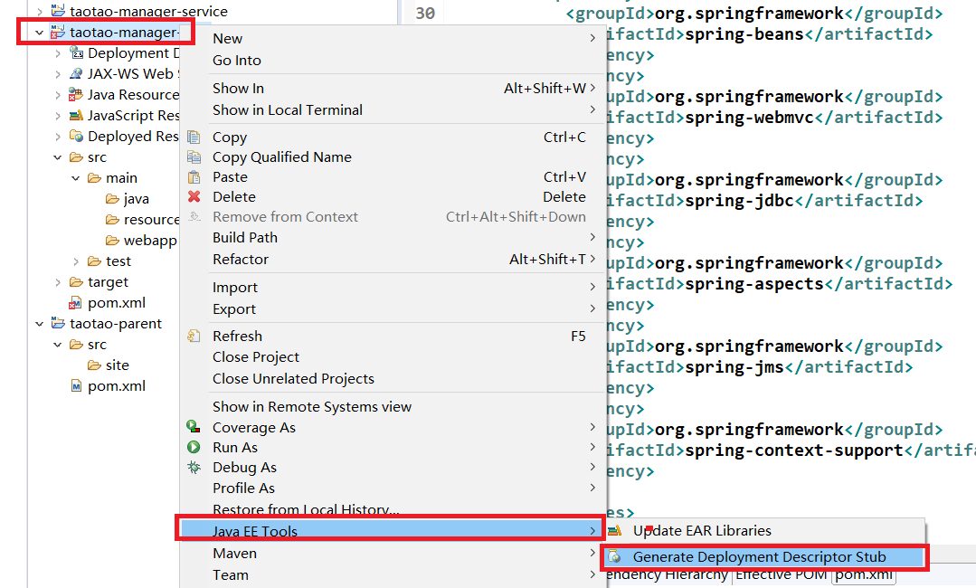
Task: Click line number 30 in editor gutter
Action: pyautogui.click(x=425, y=13)
